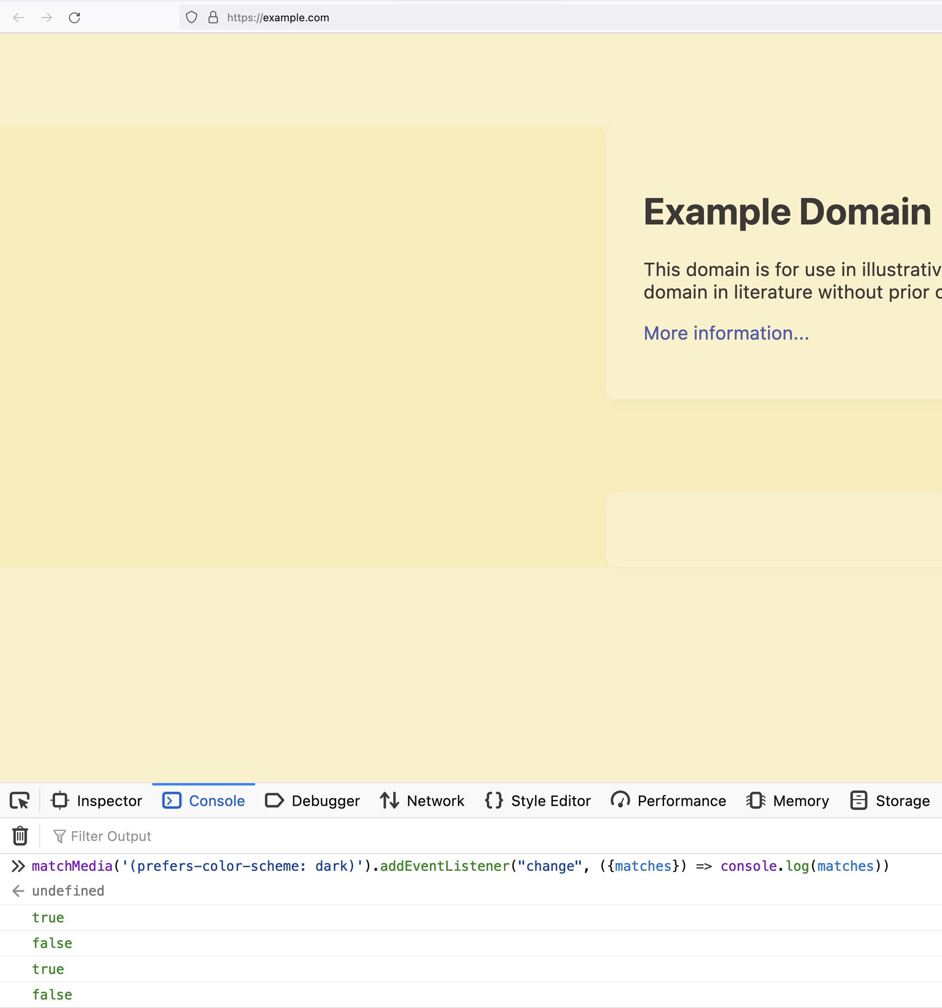942x1008 pixels.
Task: Open site security info via padlock icon
Action: (x=213, y=17)
